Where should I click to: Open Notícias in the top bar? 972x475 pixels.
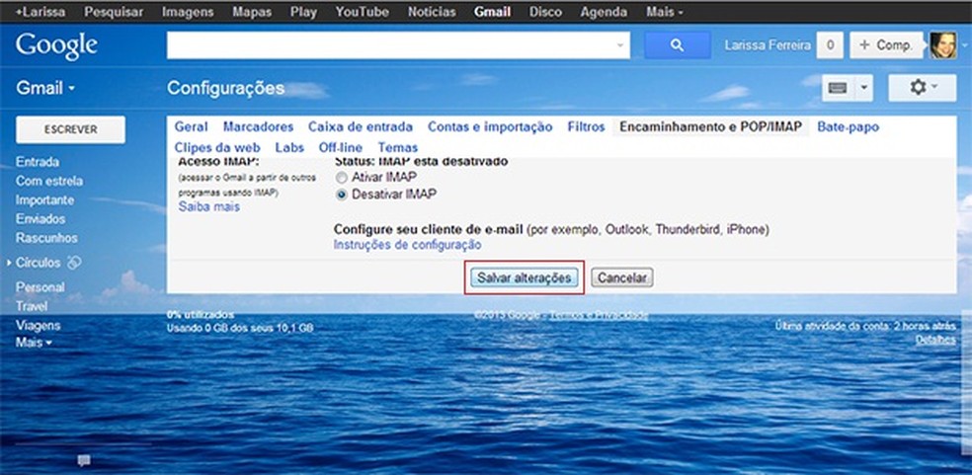click(x=432, y=12)
